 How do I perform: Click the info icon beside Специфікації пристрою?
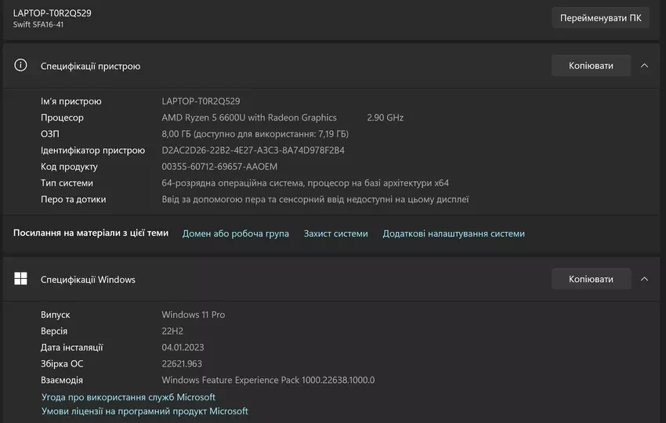pos(21,66)
